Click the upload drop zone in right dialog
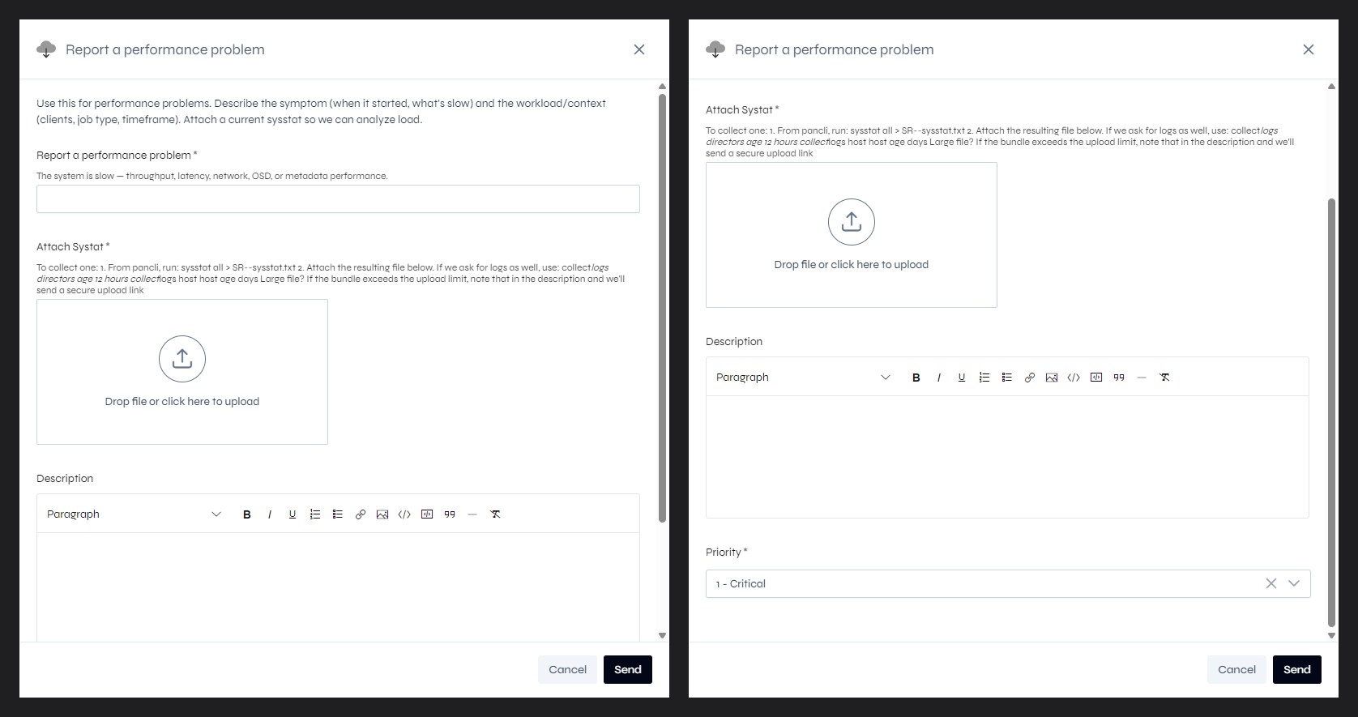1358x717 pixels. (852, 235)
